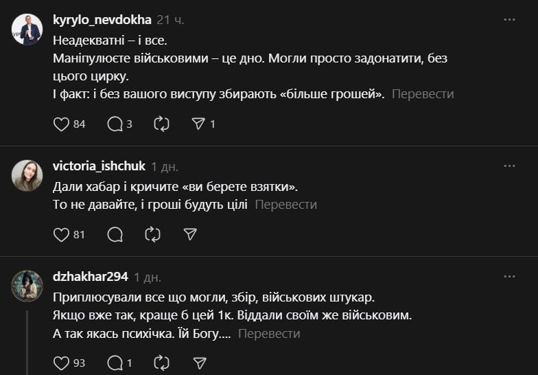
Task: Share the kyrylo_nevdokha comment
Action: pyautogui.click(x=198, y=124)
